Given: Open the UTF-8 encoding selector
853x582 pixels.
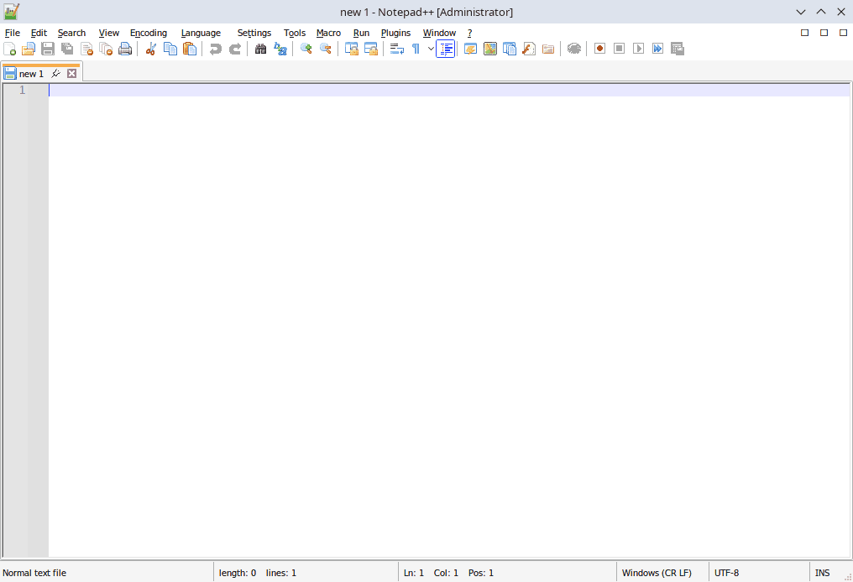Looking at the screenshot, I should (x=726, y=573).
